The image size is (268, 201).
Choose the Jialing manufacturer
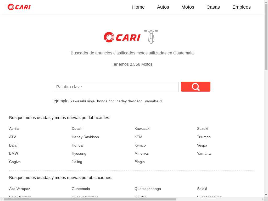(77, 162)
